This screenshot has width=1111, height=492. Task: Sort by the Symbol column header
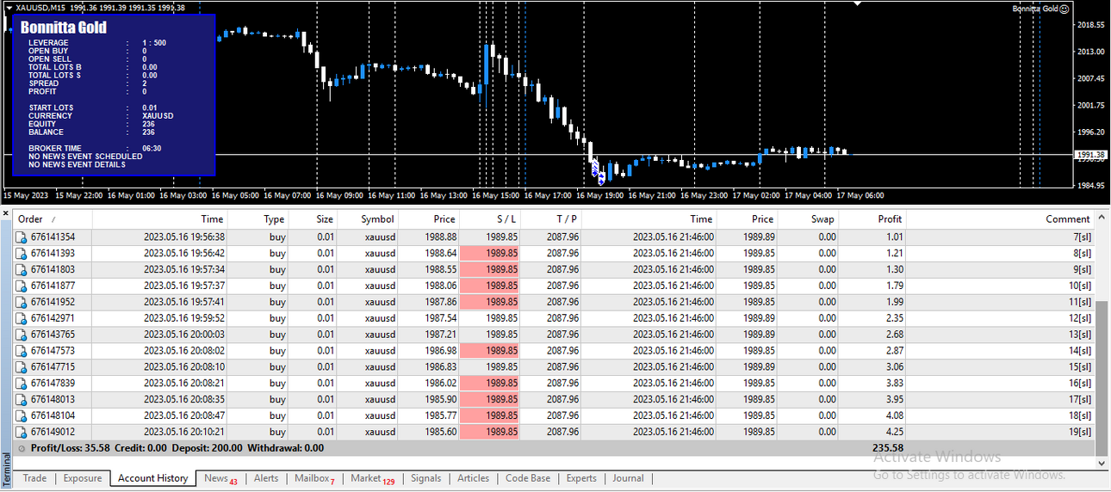coord(368,219)
